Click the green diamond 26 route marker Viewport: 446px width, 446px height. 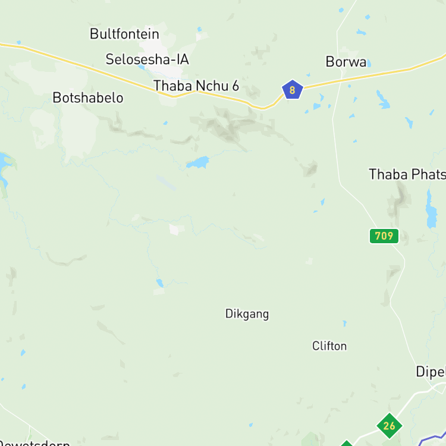point(389,426)
